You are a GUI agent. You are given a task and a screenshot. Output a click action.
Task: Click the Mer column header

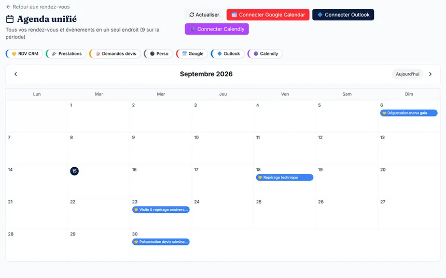point(161,94)
